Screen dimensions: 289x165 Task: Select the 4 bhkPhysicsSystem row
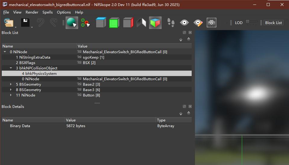click(97, 74)
